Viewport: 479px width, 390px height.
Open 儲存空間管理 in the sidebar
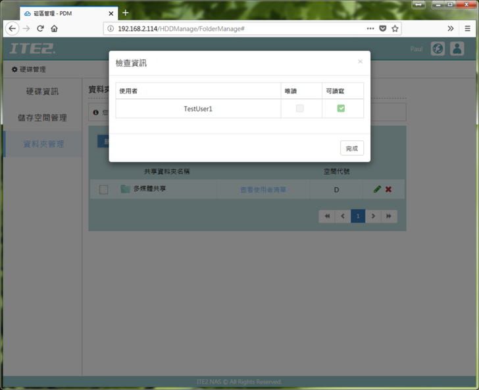pos(43,118)
